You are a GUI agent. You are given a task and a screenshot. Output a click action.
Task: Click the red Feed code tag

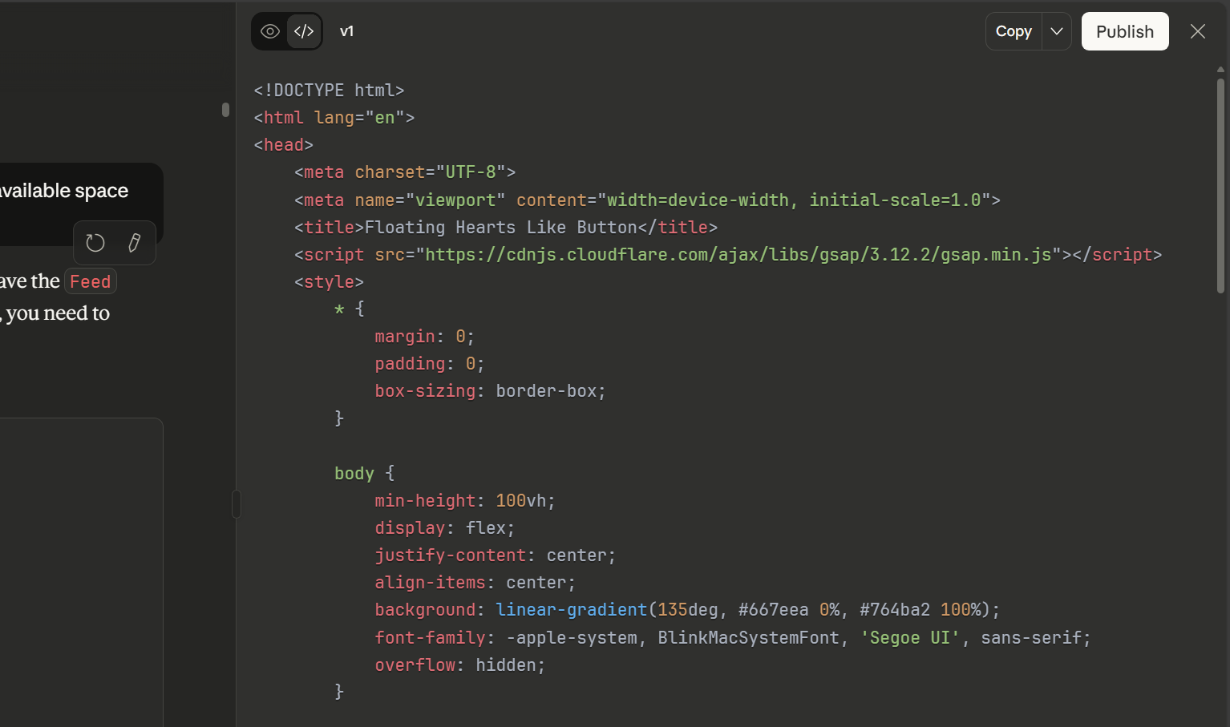(x=90, y=281)
